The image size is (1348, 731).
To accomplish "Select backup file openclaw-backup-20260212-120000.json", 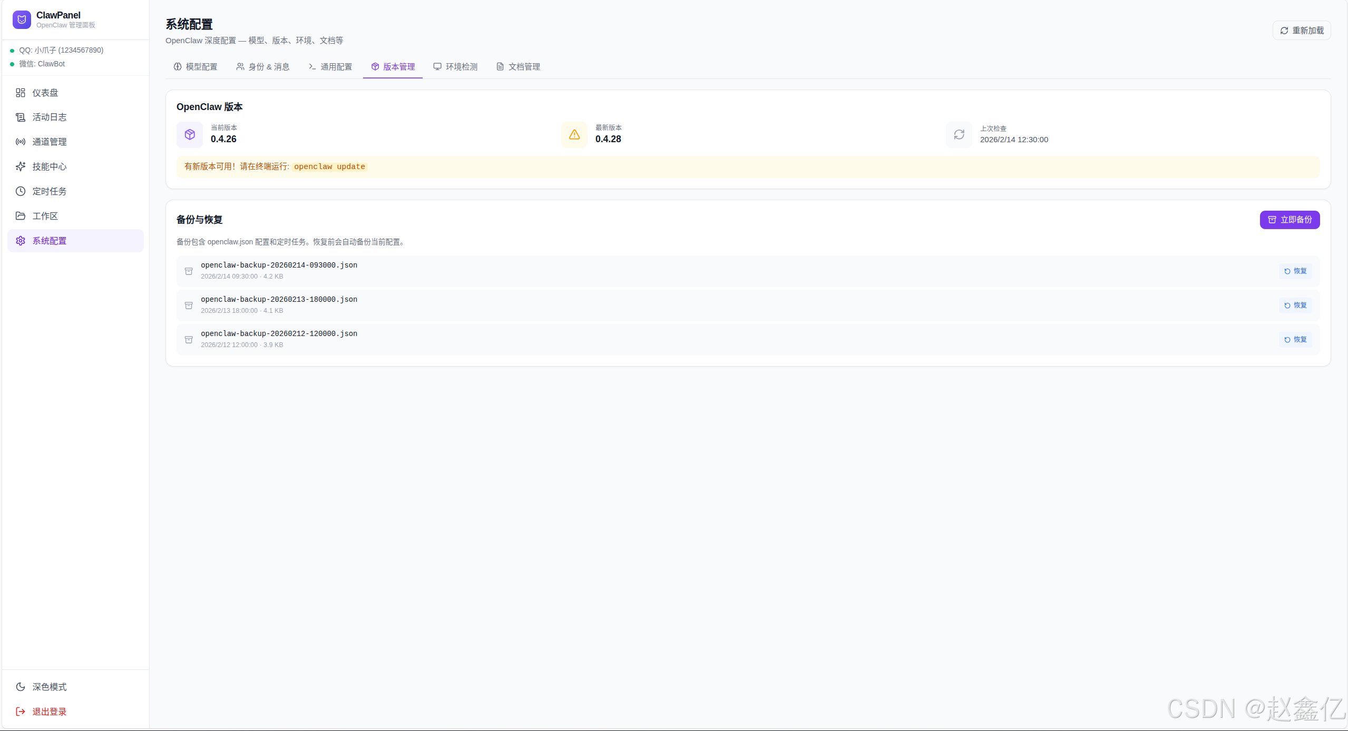I will 279,334.
